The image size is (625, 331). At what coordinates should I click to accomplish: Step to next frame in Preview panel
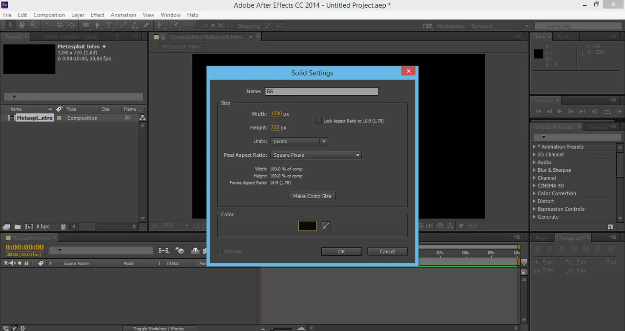pyautogui.click(x=571, y=111)
